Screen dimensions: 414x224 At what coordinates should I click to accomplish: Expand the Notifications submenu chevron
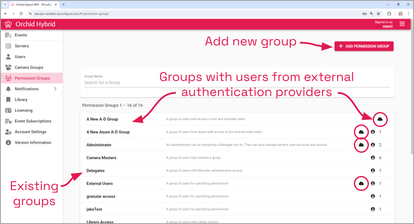coord(55,89)
